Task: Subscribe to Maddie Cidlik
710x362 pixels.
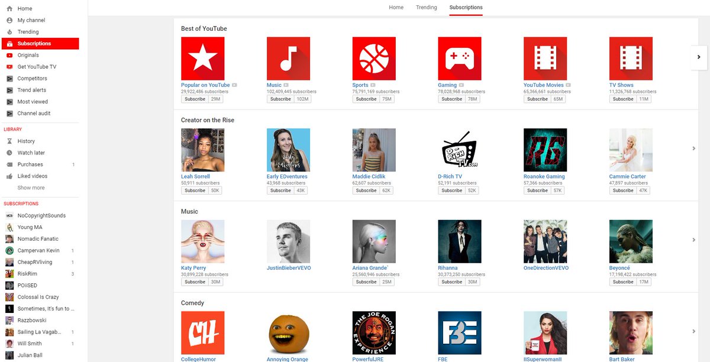Action: (x=366, y=190)
